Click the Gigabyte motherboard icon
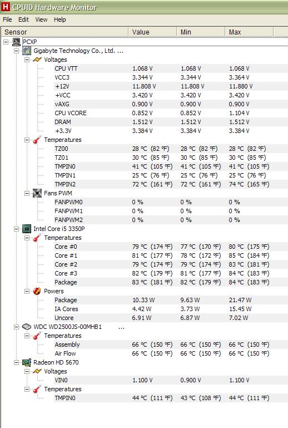Image resolution: width=288 pixels, height=428 pixels. click(x=27, y=51)
